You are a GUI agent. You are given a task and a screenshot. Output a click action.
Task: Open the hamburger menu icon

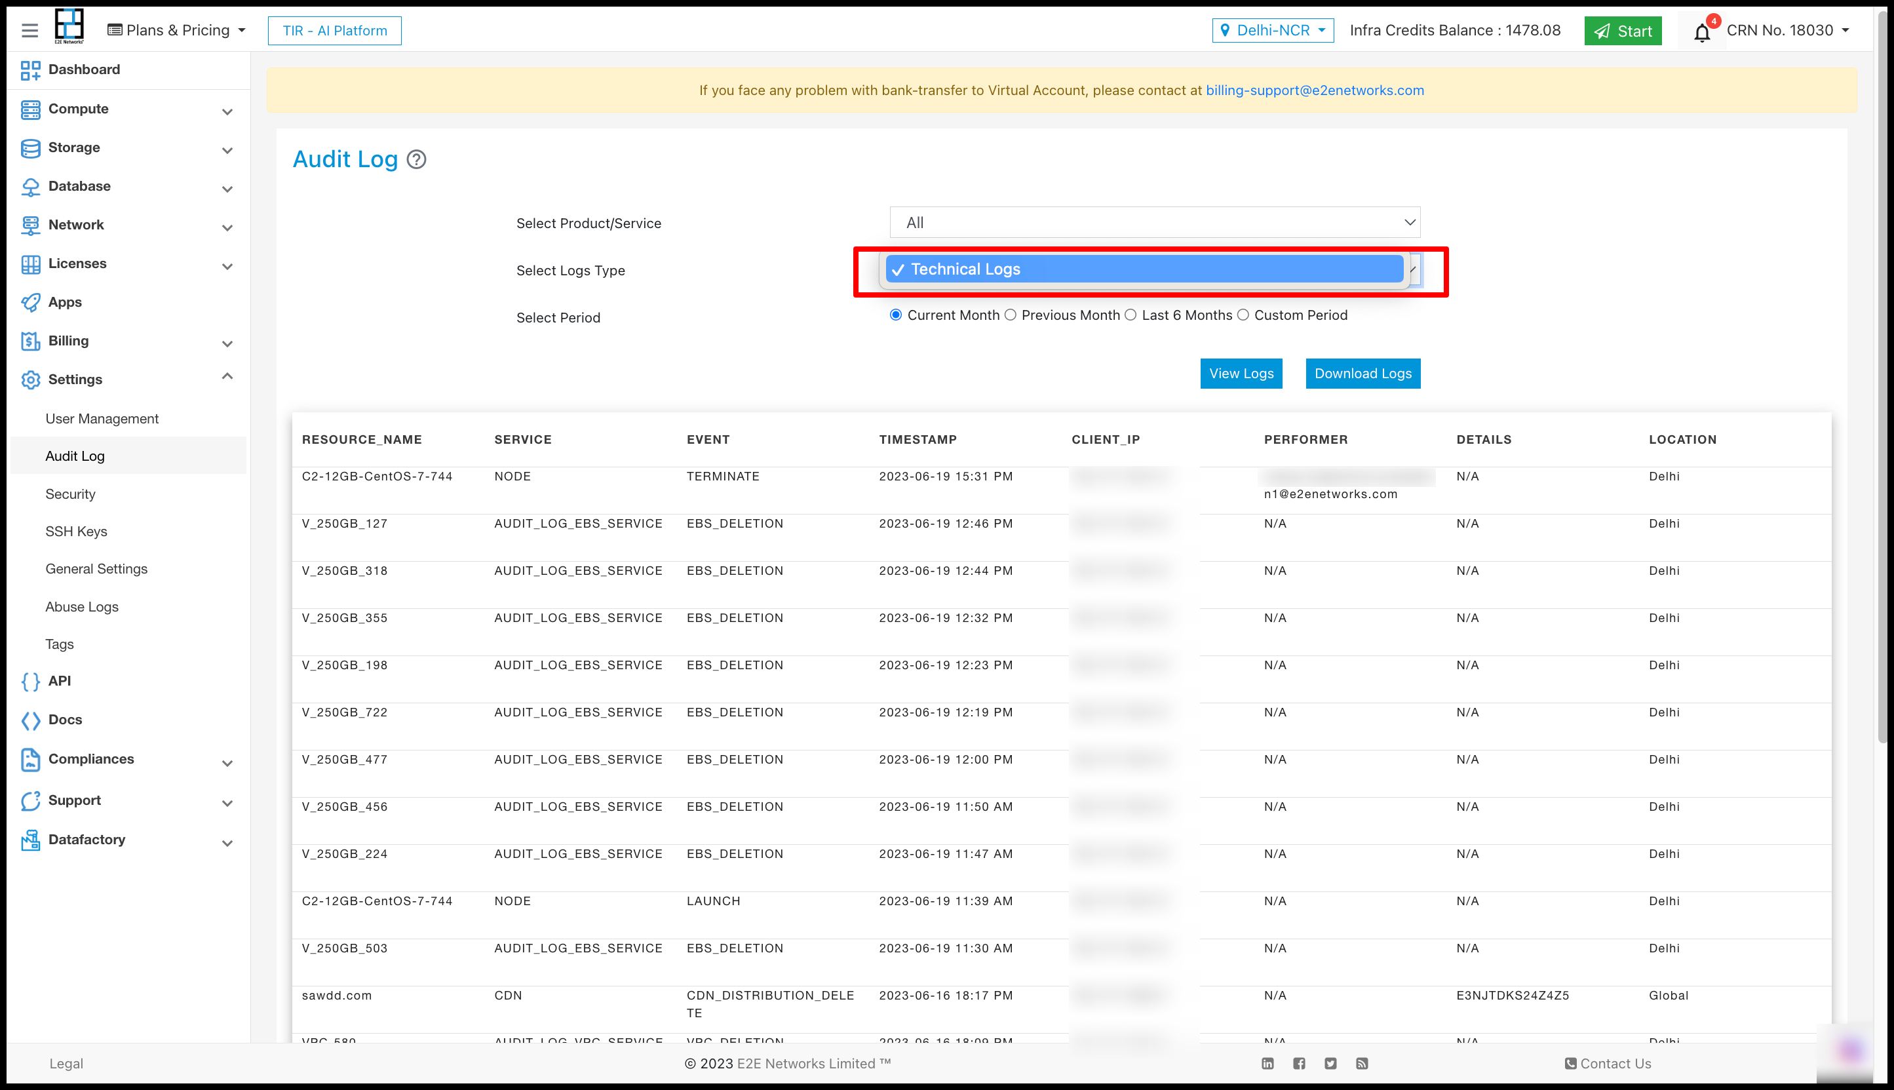pyautogui.click(x=30, y=31)
